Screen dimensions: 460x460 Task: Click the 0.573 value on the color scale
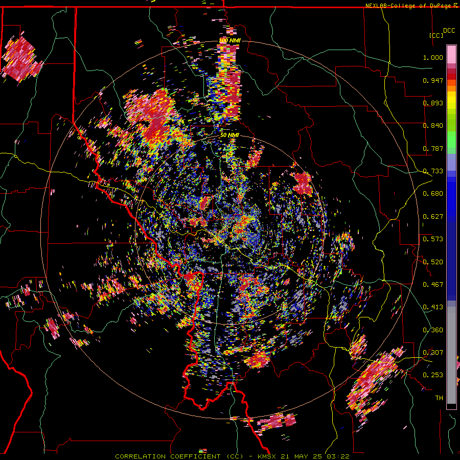pos(433,239)
